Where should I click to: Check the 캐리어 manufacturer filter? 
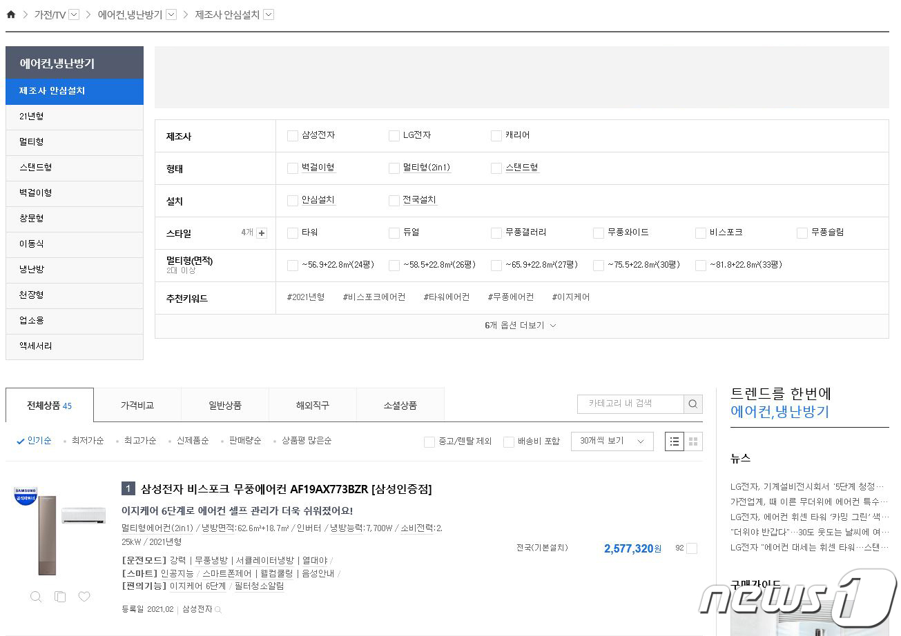coord(496,136)
